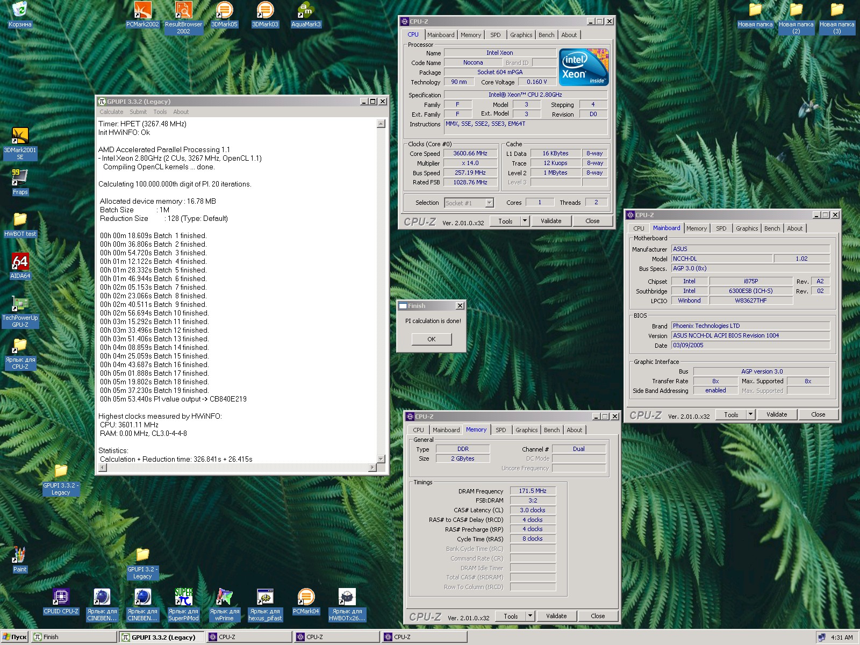Expand the Socket #1 selection dropdown
This screenshot has width=860, height=645.
coord(489,203)
